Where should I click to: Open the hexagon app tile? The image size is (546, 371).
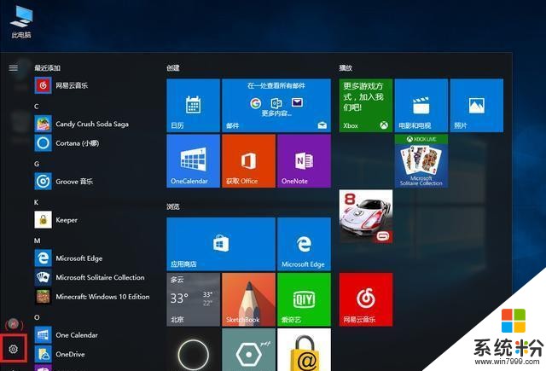[248, 350]
